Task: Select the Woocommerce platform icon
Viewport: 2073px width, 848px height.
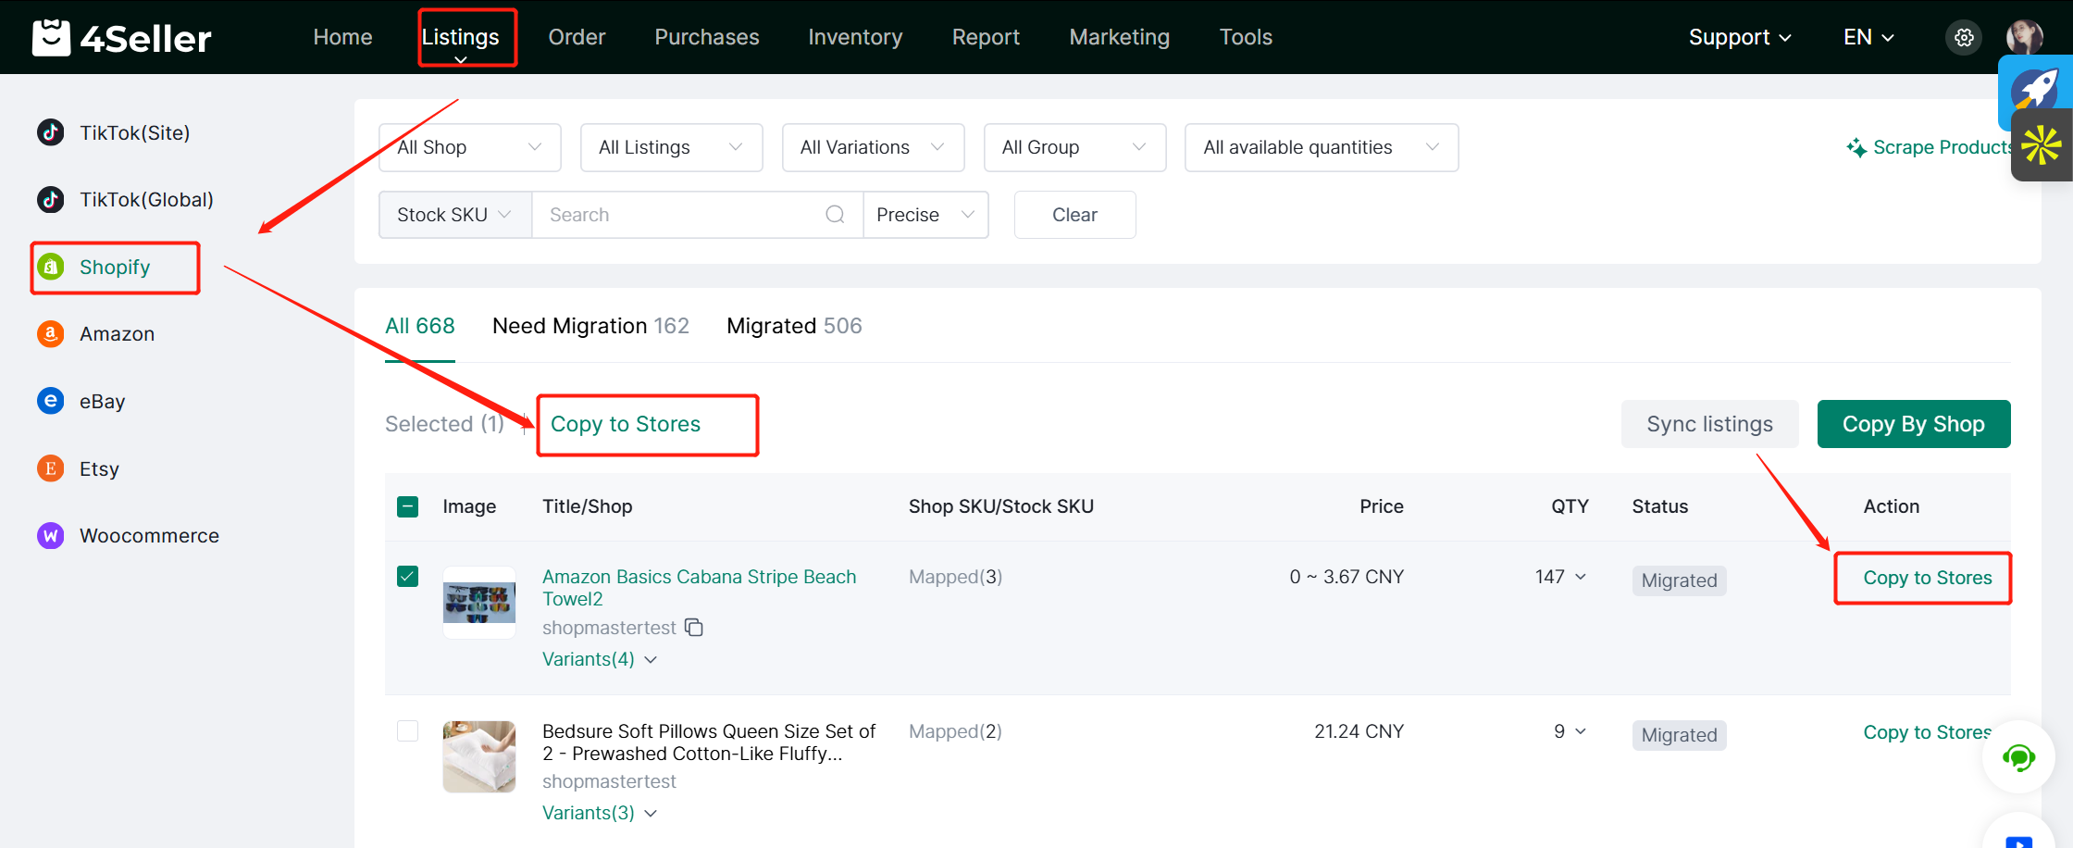Action: tap(51, 535)
